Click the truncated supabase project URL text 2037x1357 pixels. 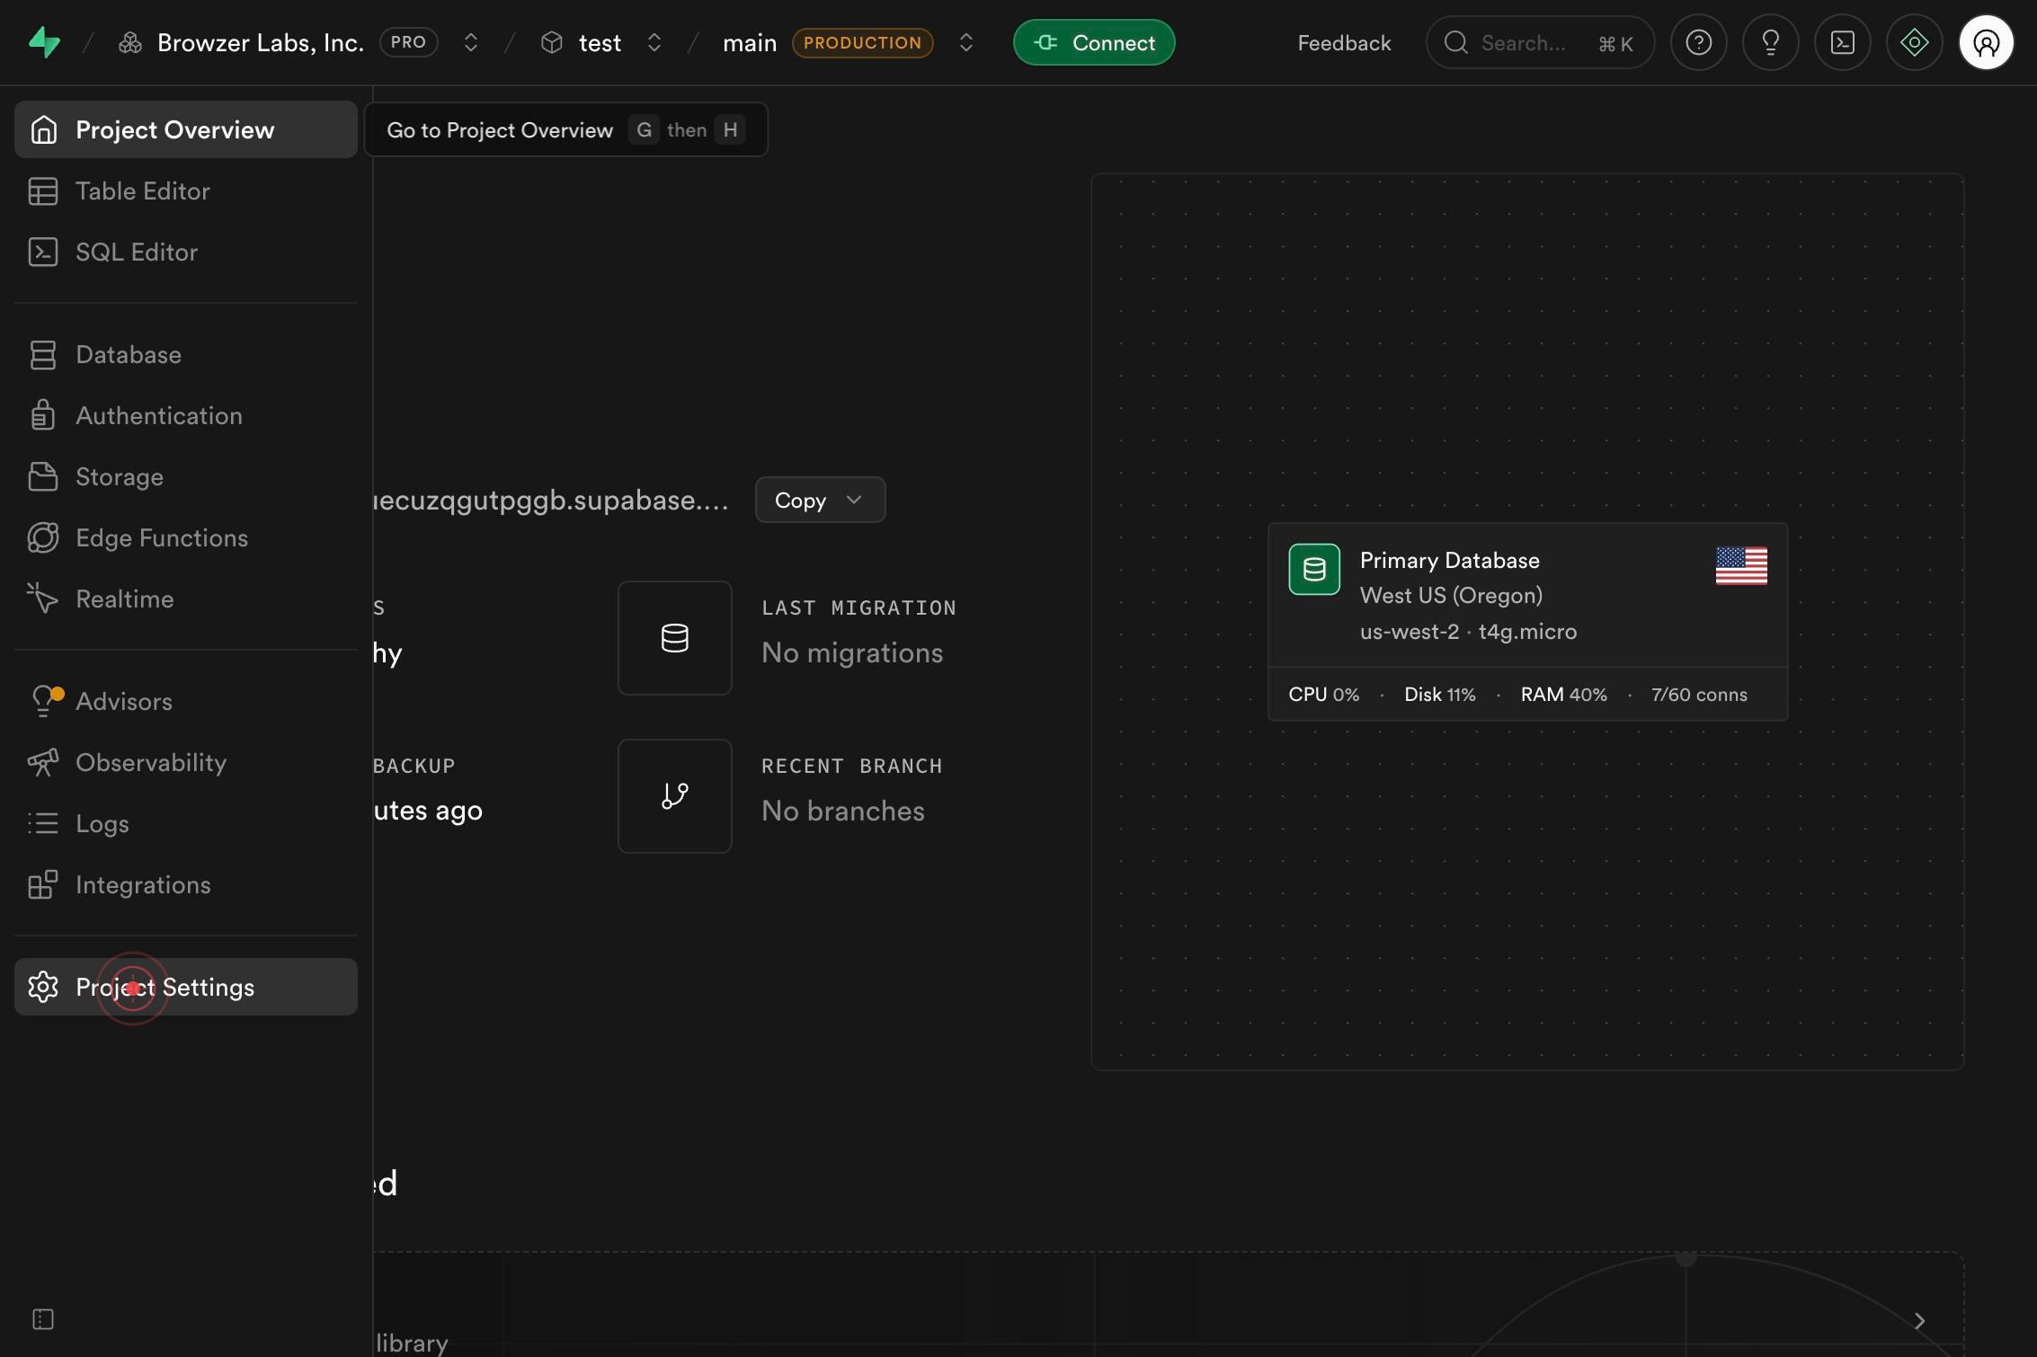[x=551, y=500]
